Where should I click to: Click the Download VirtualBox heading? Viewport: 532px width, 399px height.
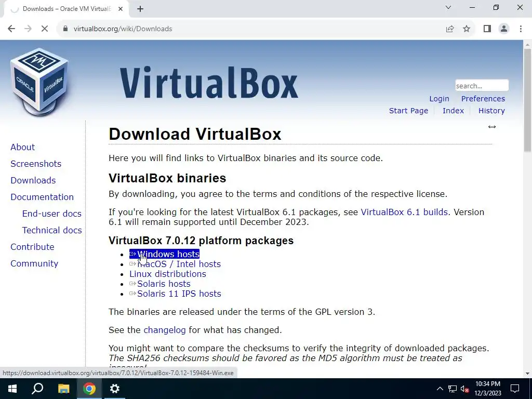(195, 134)
